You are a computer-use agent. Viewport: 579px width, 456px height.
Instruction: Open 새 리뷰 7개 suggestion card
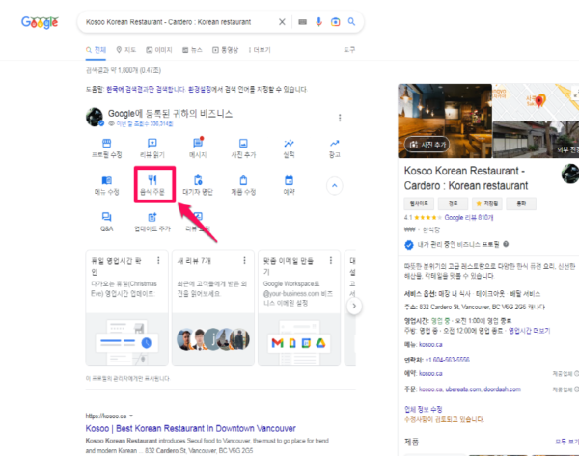click(x=213, y=308)
